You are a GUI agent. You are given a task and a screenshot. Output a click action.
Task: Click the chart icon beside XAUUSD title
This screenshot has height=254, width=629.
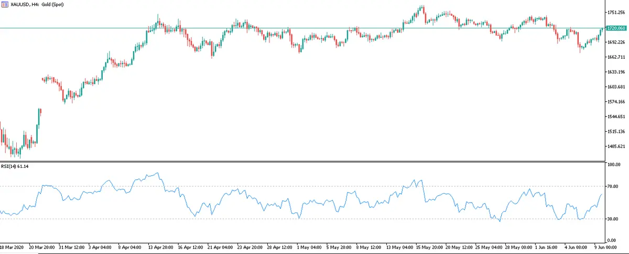tap(5, 4)
